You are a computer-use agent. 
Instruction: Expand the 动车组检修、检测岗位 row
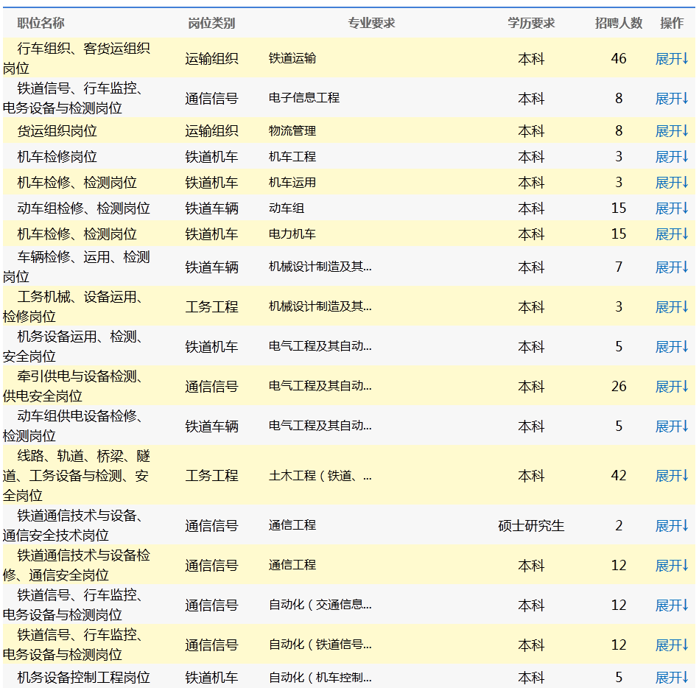(671, 208)
